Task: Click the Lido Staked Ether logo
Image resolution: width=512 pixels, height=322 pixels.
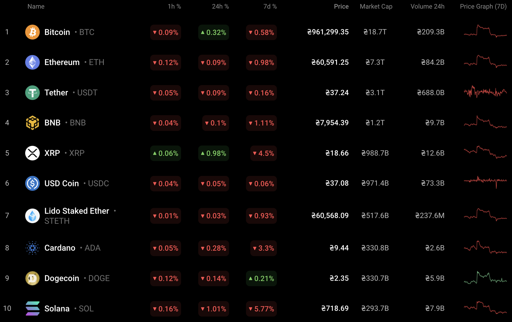Action: tap(32, 216)
